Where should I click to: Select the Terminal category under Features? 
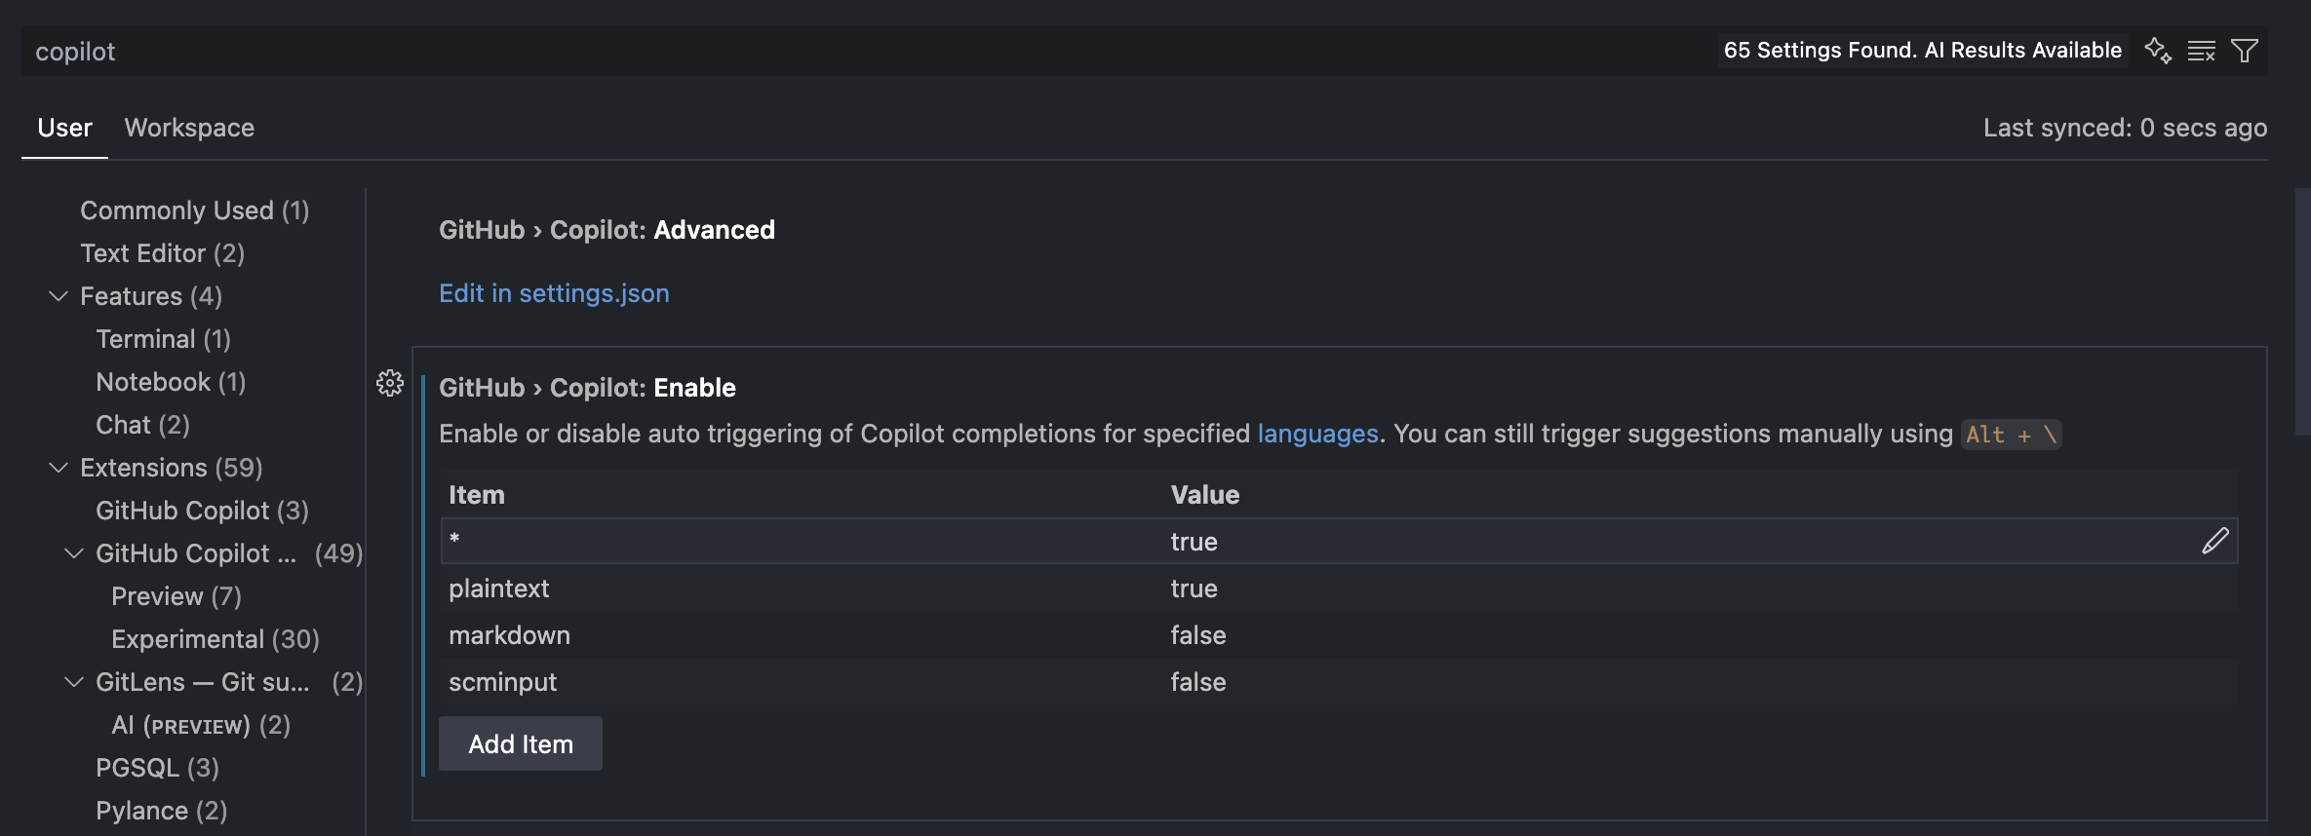(162, 338)
